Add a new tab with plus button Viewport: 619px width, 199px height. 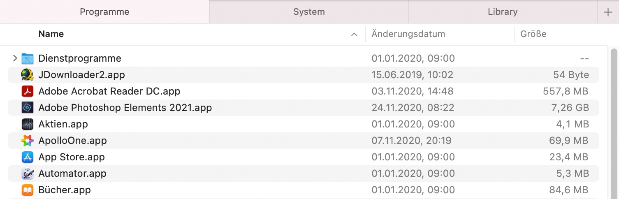(608, 12)
